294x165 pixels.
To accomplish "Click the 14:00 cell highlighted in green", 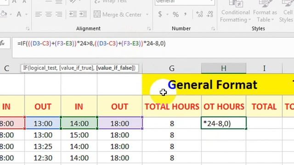I will click(x=79, y=123).
